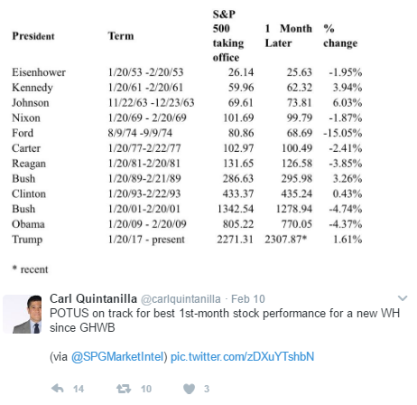Image resolution: width=417 pixels, height=405 pixels.
Task: Click the Ford -15.05% value
Action: pyautogui.click(x=342, y=133)
